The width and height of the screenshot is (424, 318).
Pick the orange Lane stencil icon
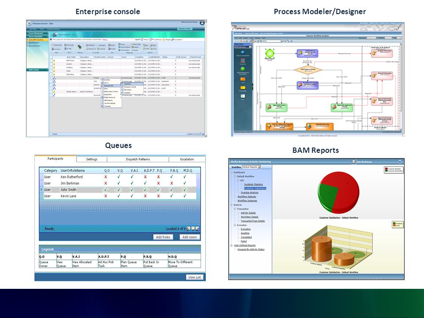(242, 79)
